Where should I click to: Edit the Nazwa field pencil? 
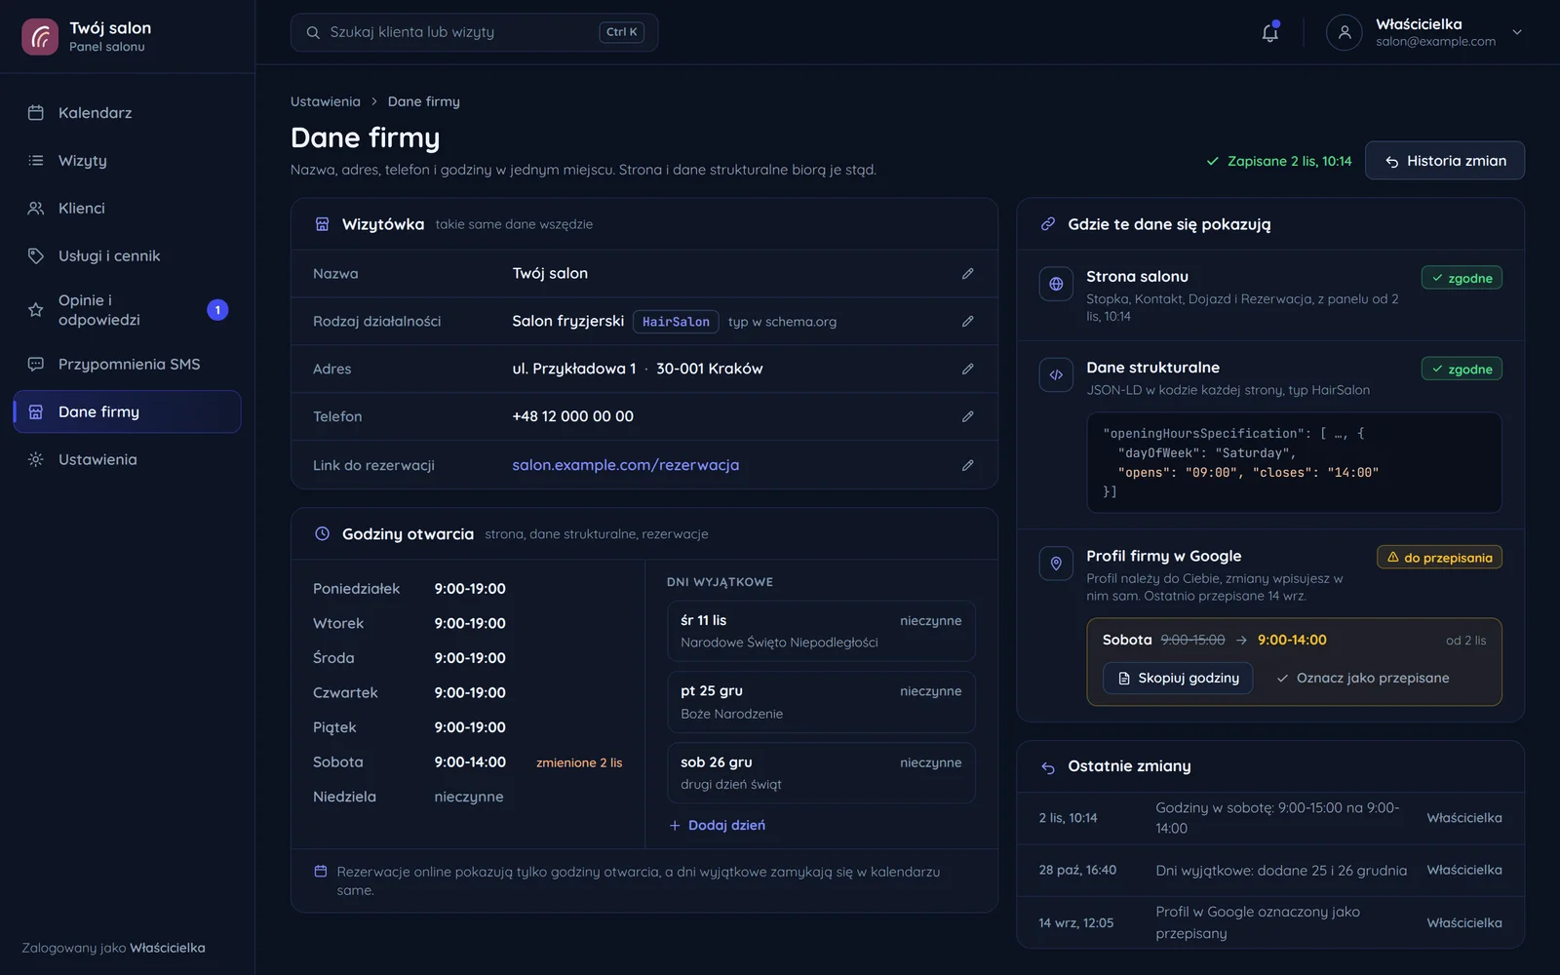point(967,274)
